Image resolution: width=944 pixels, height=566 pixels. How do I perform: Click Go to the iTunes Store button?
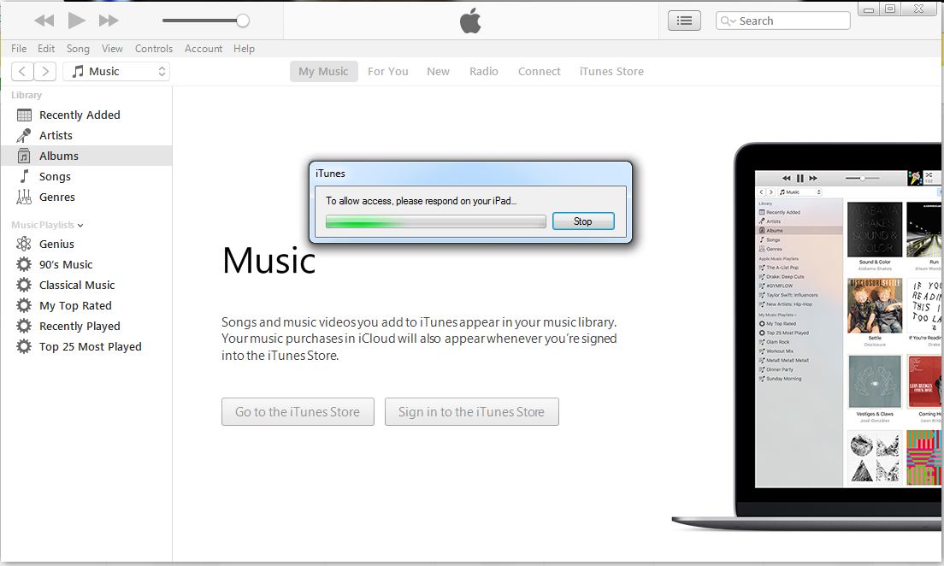(x=298, y=412)
